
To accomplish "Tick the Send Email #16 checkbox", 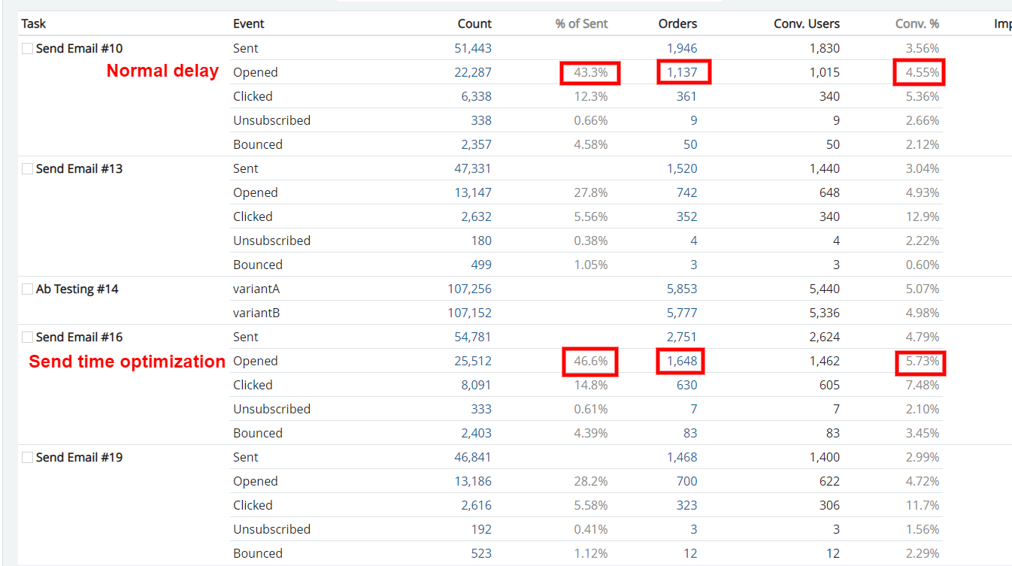I will tap(27, 337).
